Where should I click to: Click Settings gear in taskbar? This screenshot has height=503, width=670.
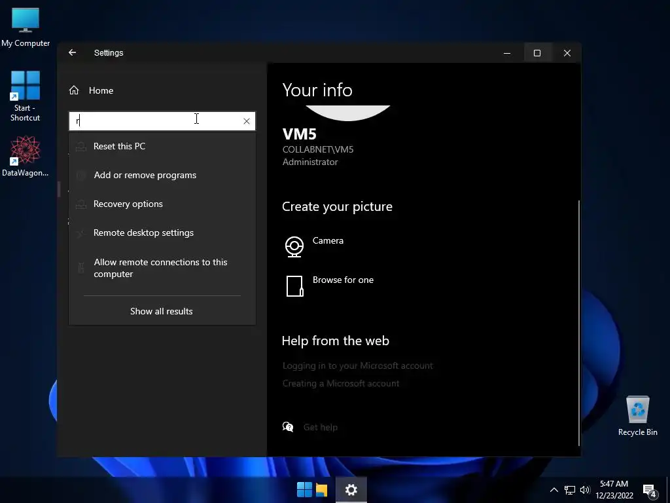351,490
